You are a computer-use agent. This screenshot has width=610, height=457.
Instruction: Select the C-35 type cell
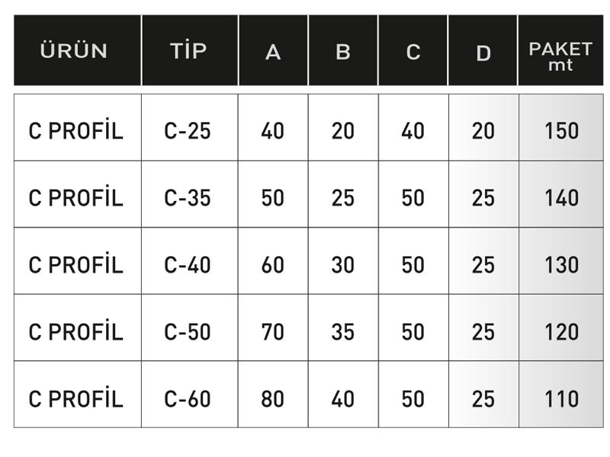coord(190,194)
